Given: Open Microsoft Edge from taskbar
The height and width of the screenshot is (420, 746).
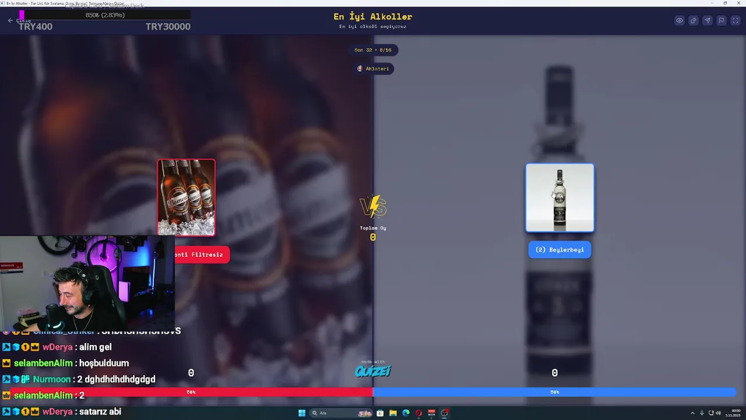Looking at the screenshot, I should point(406,413).
